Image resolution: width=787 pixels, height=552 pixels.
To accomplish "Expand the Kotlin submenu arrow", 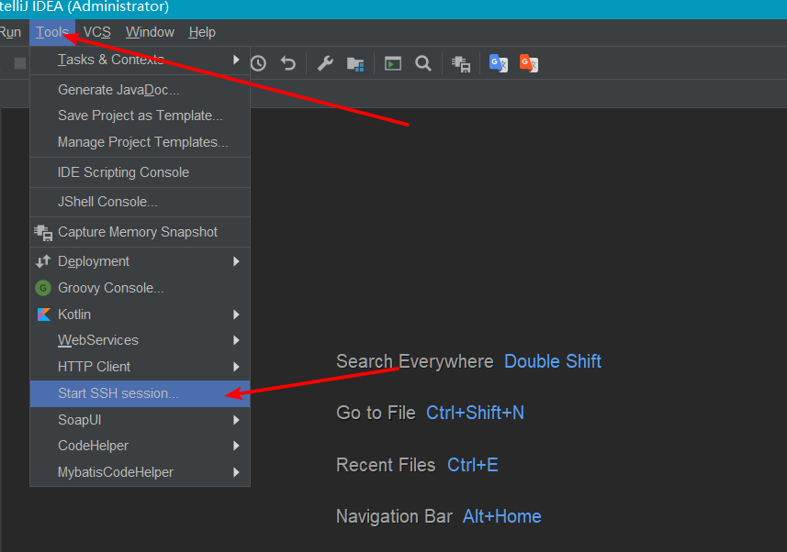I will (x=236, y=315).
